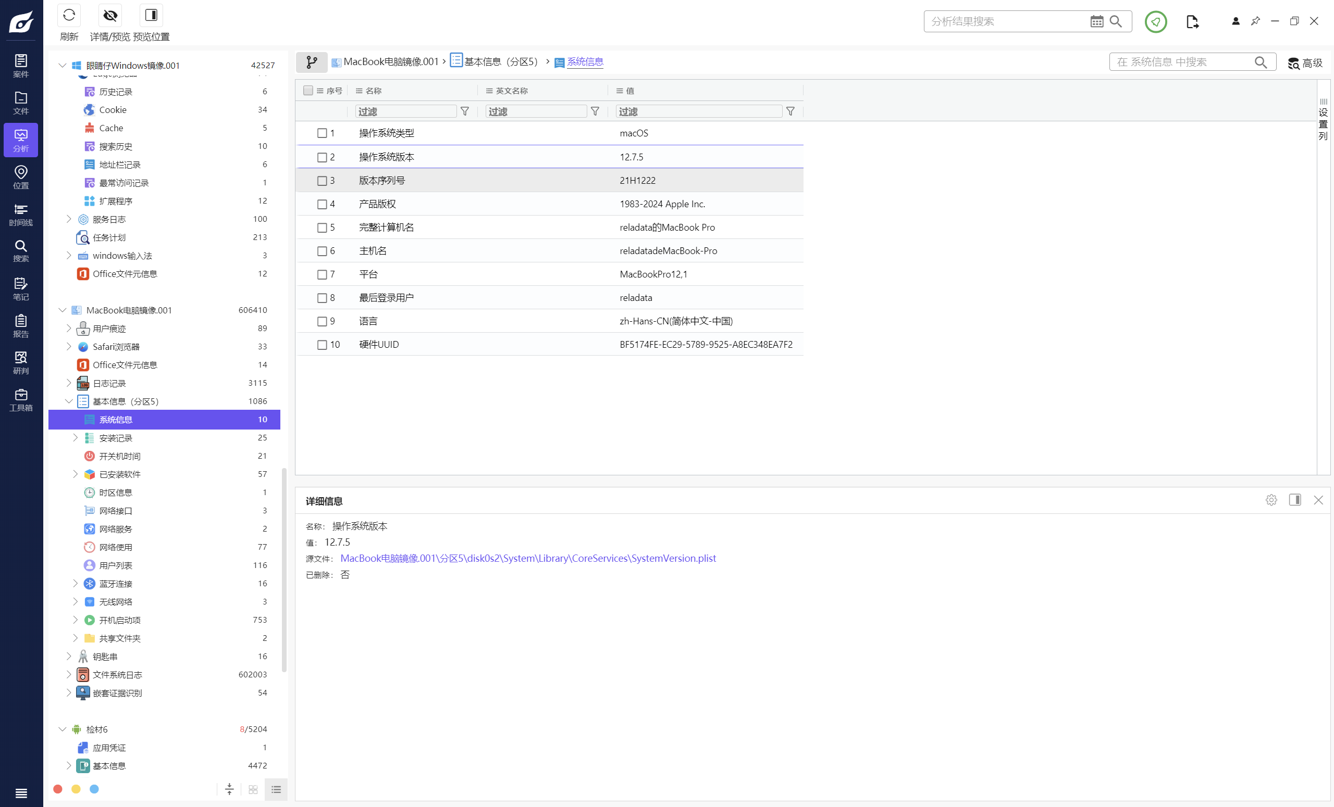Click the pin icon in title bar
The height and width of the screenshot is (807, 1334).
1255,21
